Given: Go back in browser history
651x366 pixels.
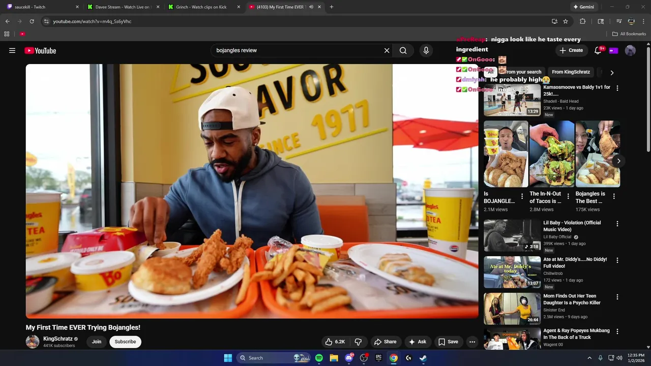Looking at the screenshot, I should [x=7, y=21].
